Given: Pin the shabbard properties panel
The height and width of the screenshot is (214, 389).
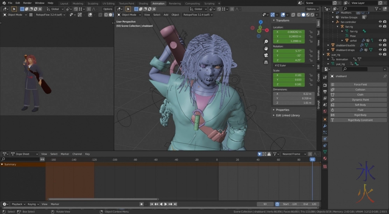Looking at the screenshot, I should (x=385, y=76).
